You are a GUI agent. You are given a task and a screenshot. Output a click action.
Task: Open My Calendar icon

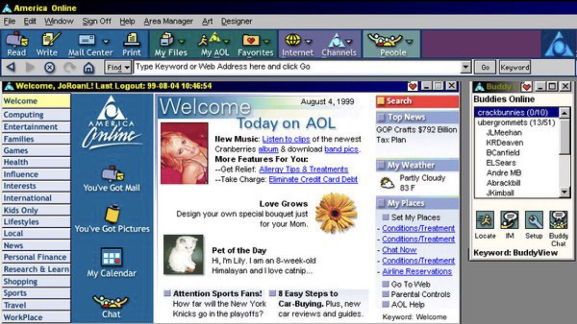coord(111,257)
